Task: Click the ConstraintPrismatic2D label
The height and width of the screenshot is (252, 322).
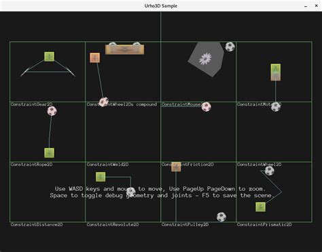Action: [264, 224]
